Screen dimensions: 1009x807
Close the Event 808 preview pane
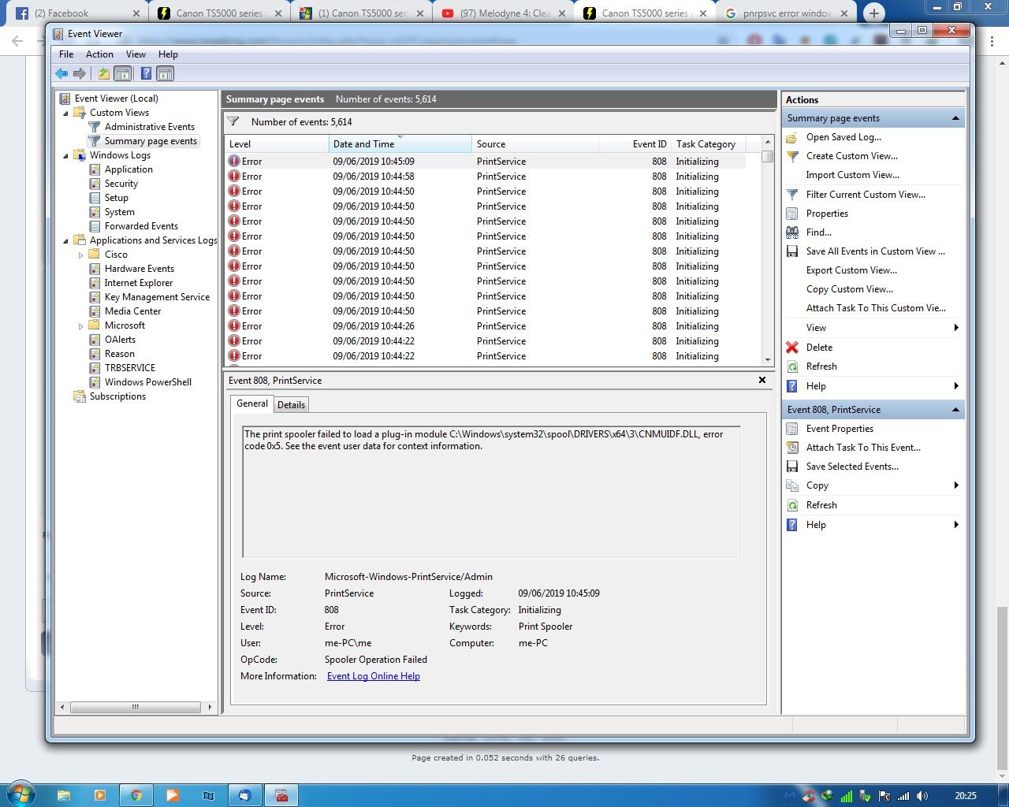pos(761,380)
